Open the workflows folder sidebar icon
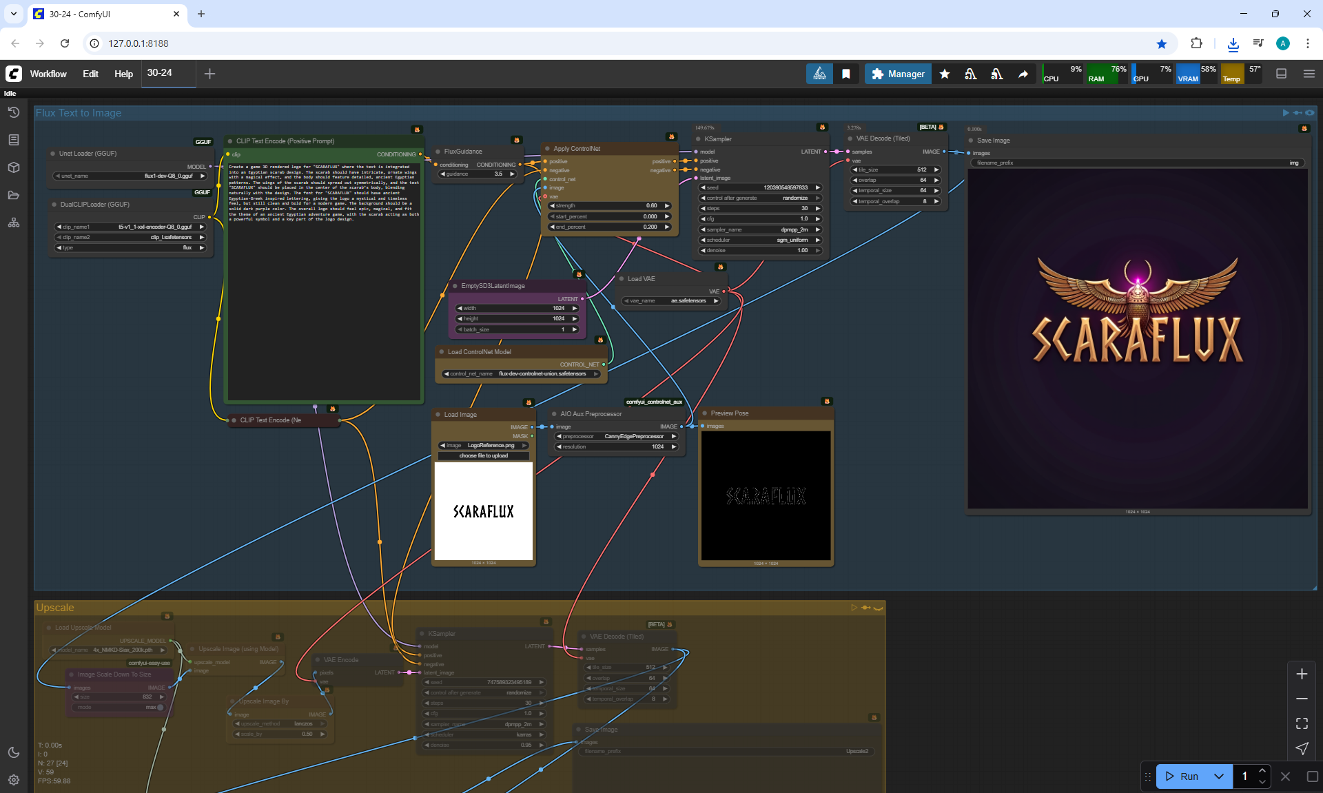The height and width of the screenshot is (793, 1323). click(13, 195)
